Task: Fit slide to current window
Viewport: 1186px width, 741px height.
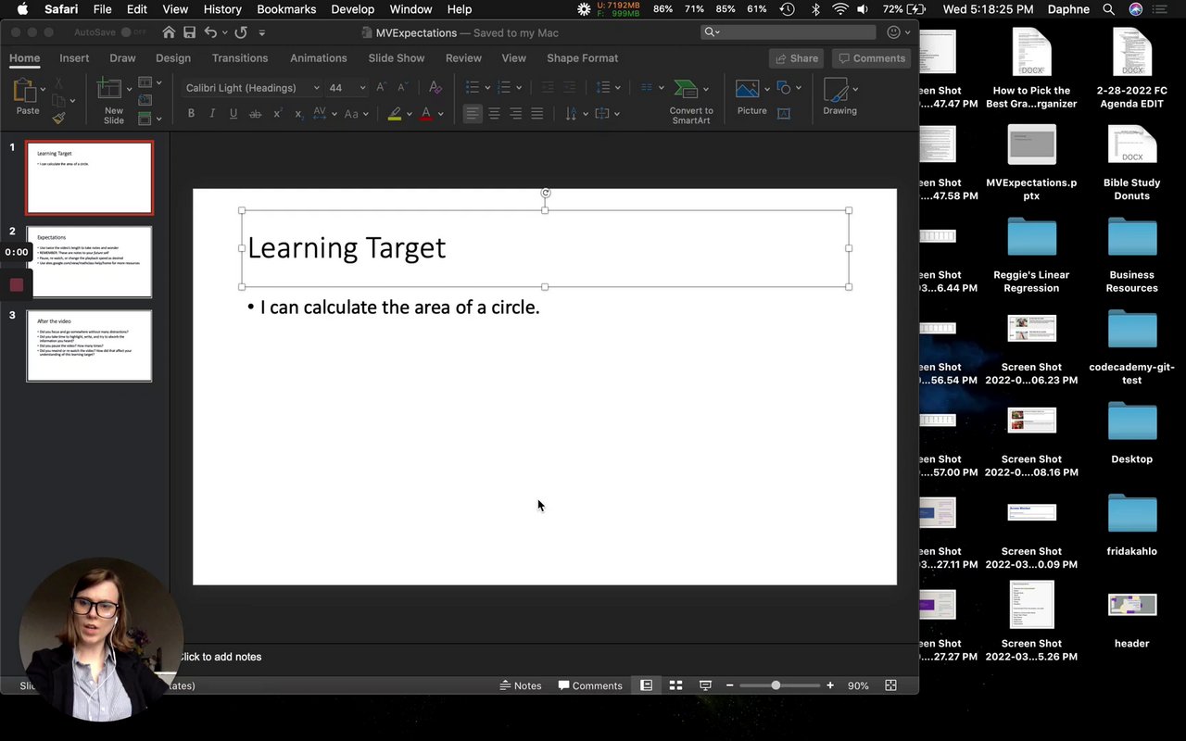Action: (890, 685)
